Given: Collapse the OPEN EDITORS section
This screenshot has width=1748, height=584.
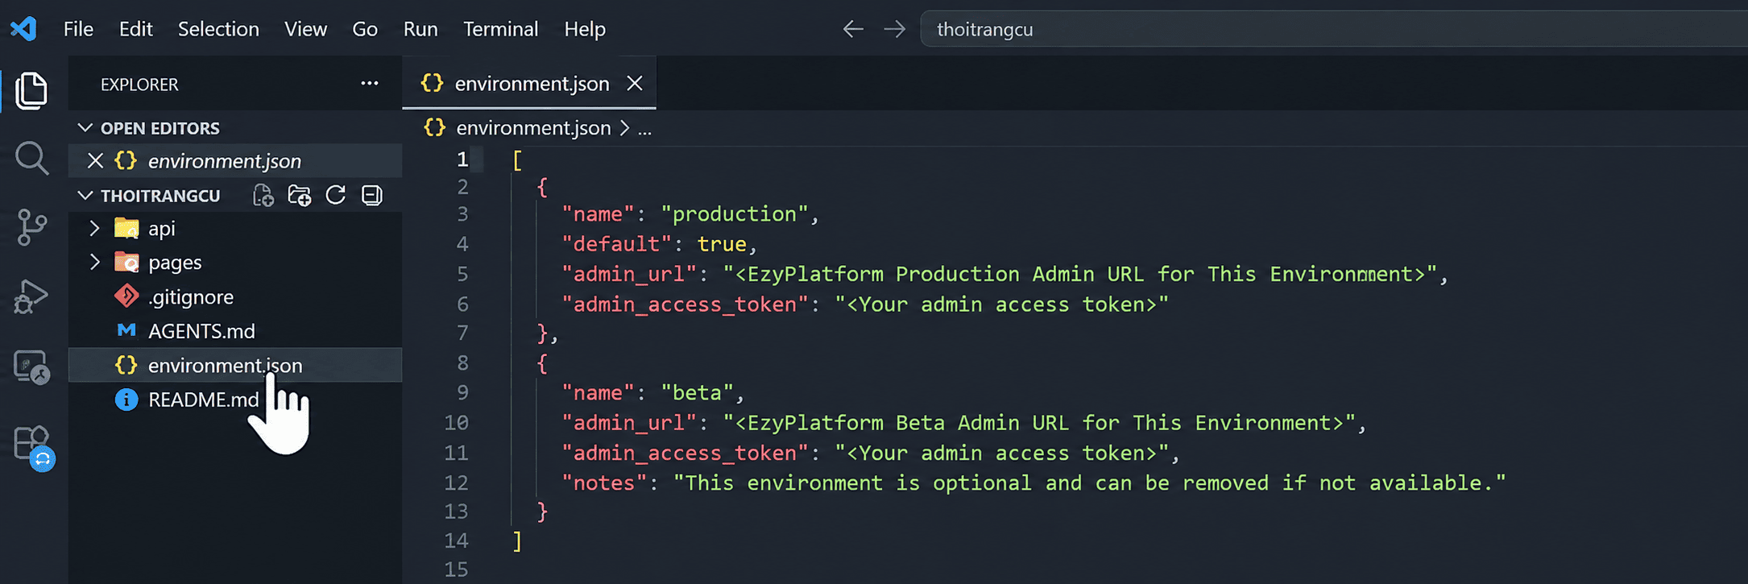Looking at the screenshot, I should click(x=85, y=128).
